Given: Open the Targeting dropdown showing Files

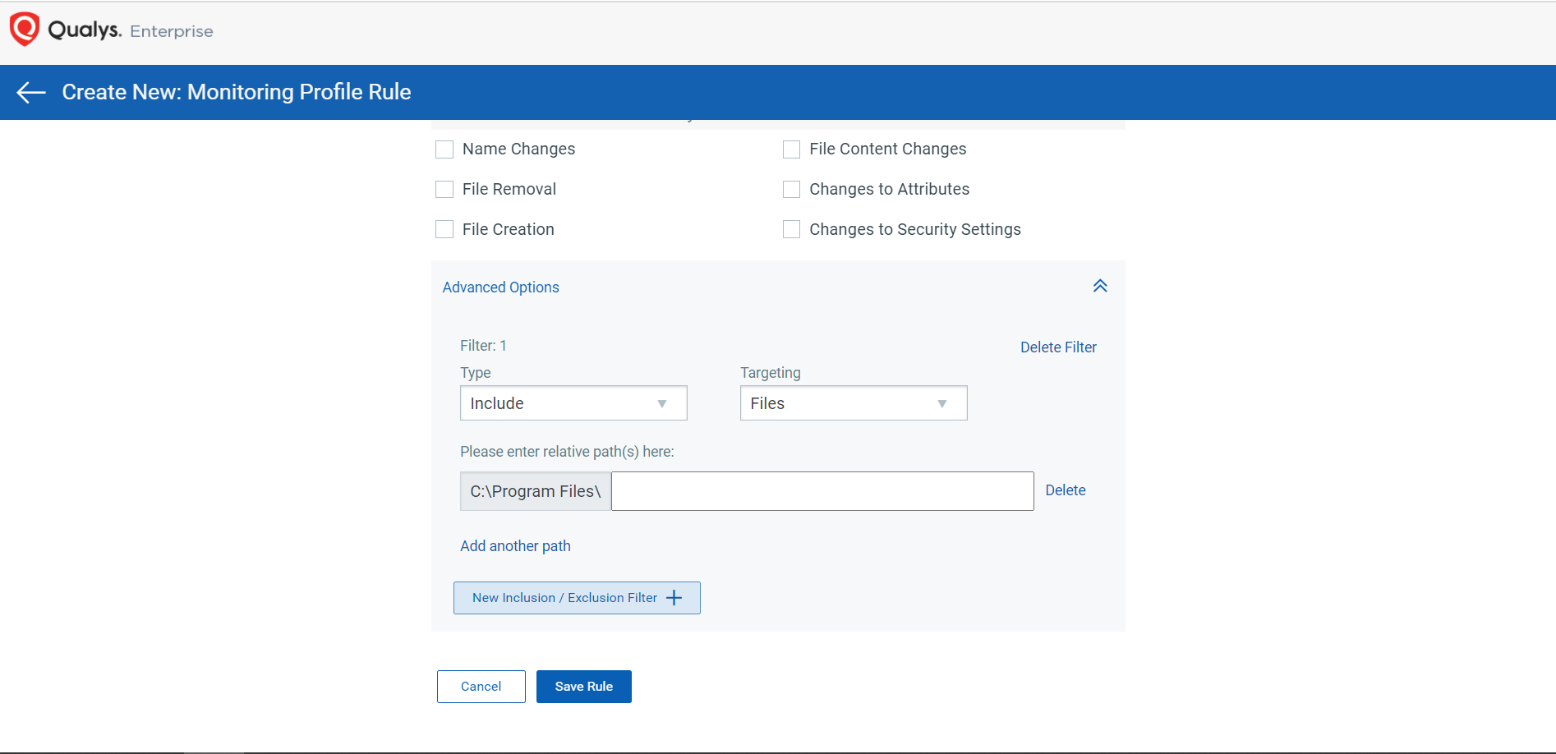Looking at the screenshot, I should pos(853,403).
